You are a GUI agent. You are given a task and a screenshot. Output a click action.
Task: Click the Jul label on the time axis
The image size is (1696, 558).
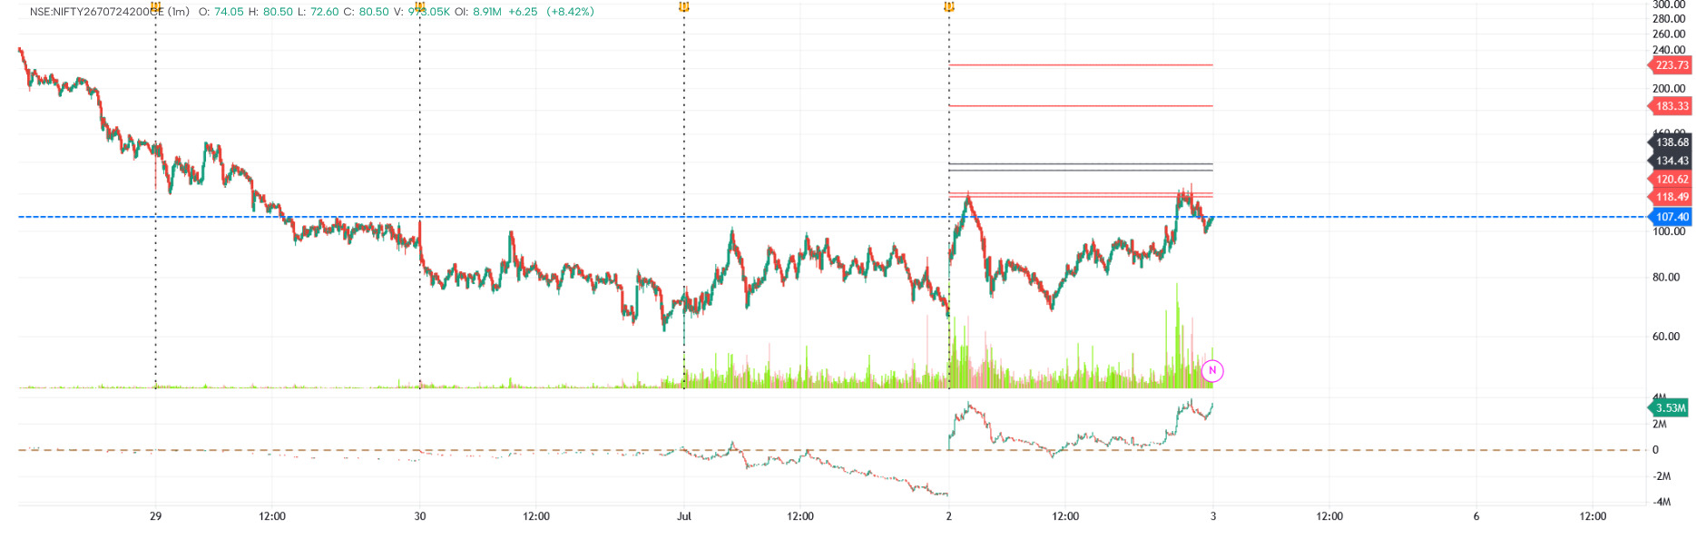(x=684, y=516)
